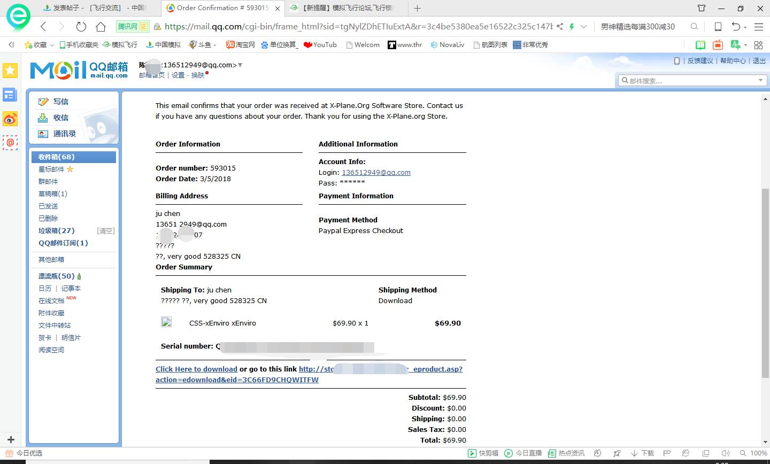Viewport: 770px width, 464px height.
Task: Open the news feed sidebar icon
Action: (x=10, y=95)
